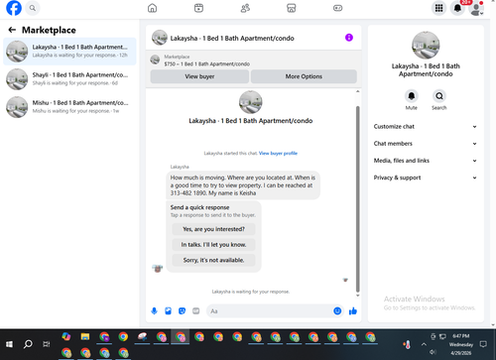The image size is (496, 360).
Task: Record a voice clip
Action: pyautogui.click(x=154, y=311)
